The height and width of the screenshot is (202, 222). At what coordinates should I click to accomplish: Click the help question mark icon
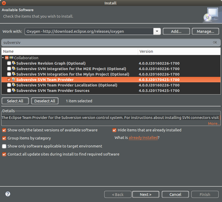coord(8,194)
